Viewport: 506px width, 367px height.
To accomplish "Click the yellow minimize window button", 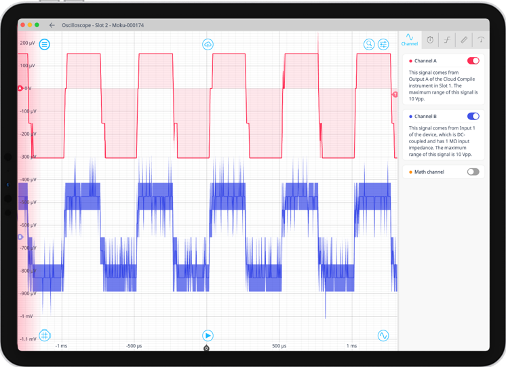I will click(x=30, y=25).
